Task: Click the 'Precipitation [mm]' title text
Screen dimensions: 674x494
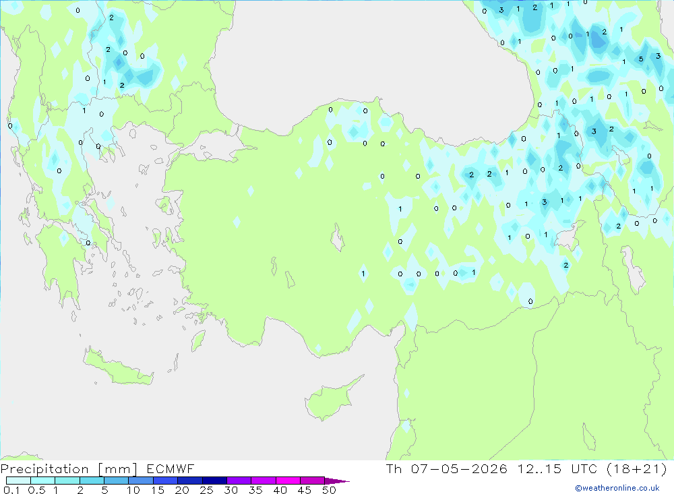Action: pos(69,469)
